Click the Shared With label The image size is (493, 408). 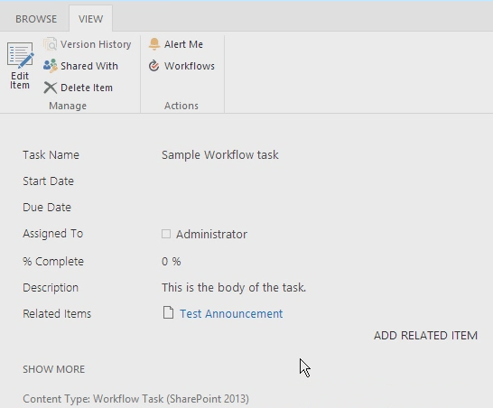click(89, 66)
